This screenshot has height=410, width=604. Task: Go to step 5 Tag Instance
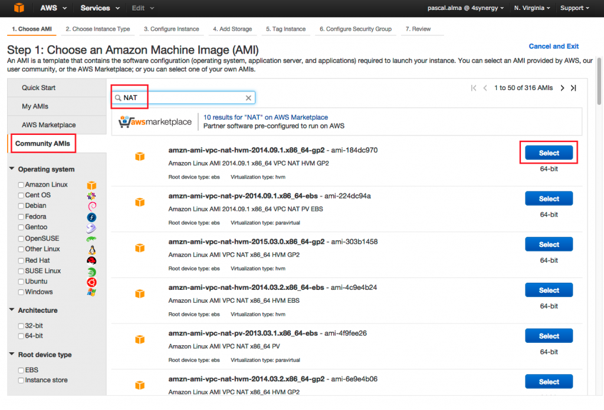click(285, 29)
